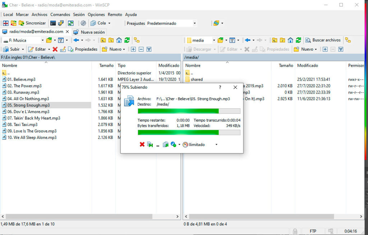Click the Subir upload button

coord(11,49)
